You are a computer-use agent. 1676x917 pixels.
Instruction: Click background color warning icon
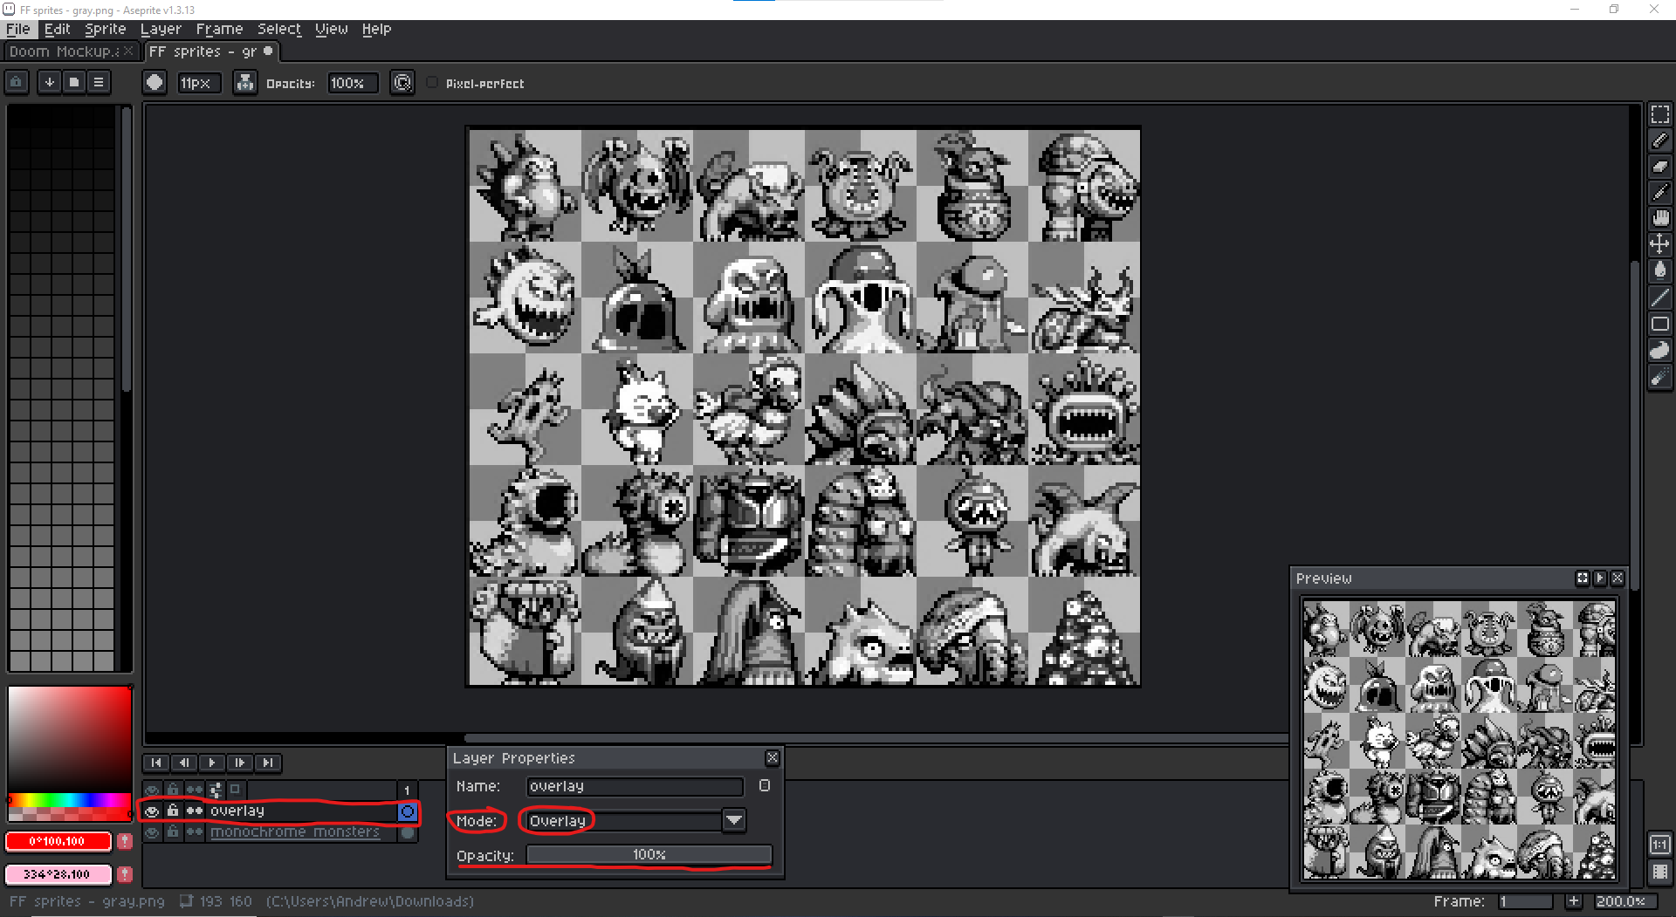coord(125,873)
